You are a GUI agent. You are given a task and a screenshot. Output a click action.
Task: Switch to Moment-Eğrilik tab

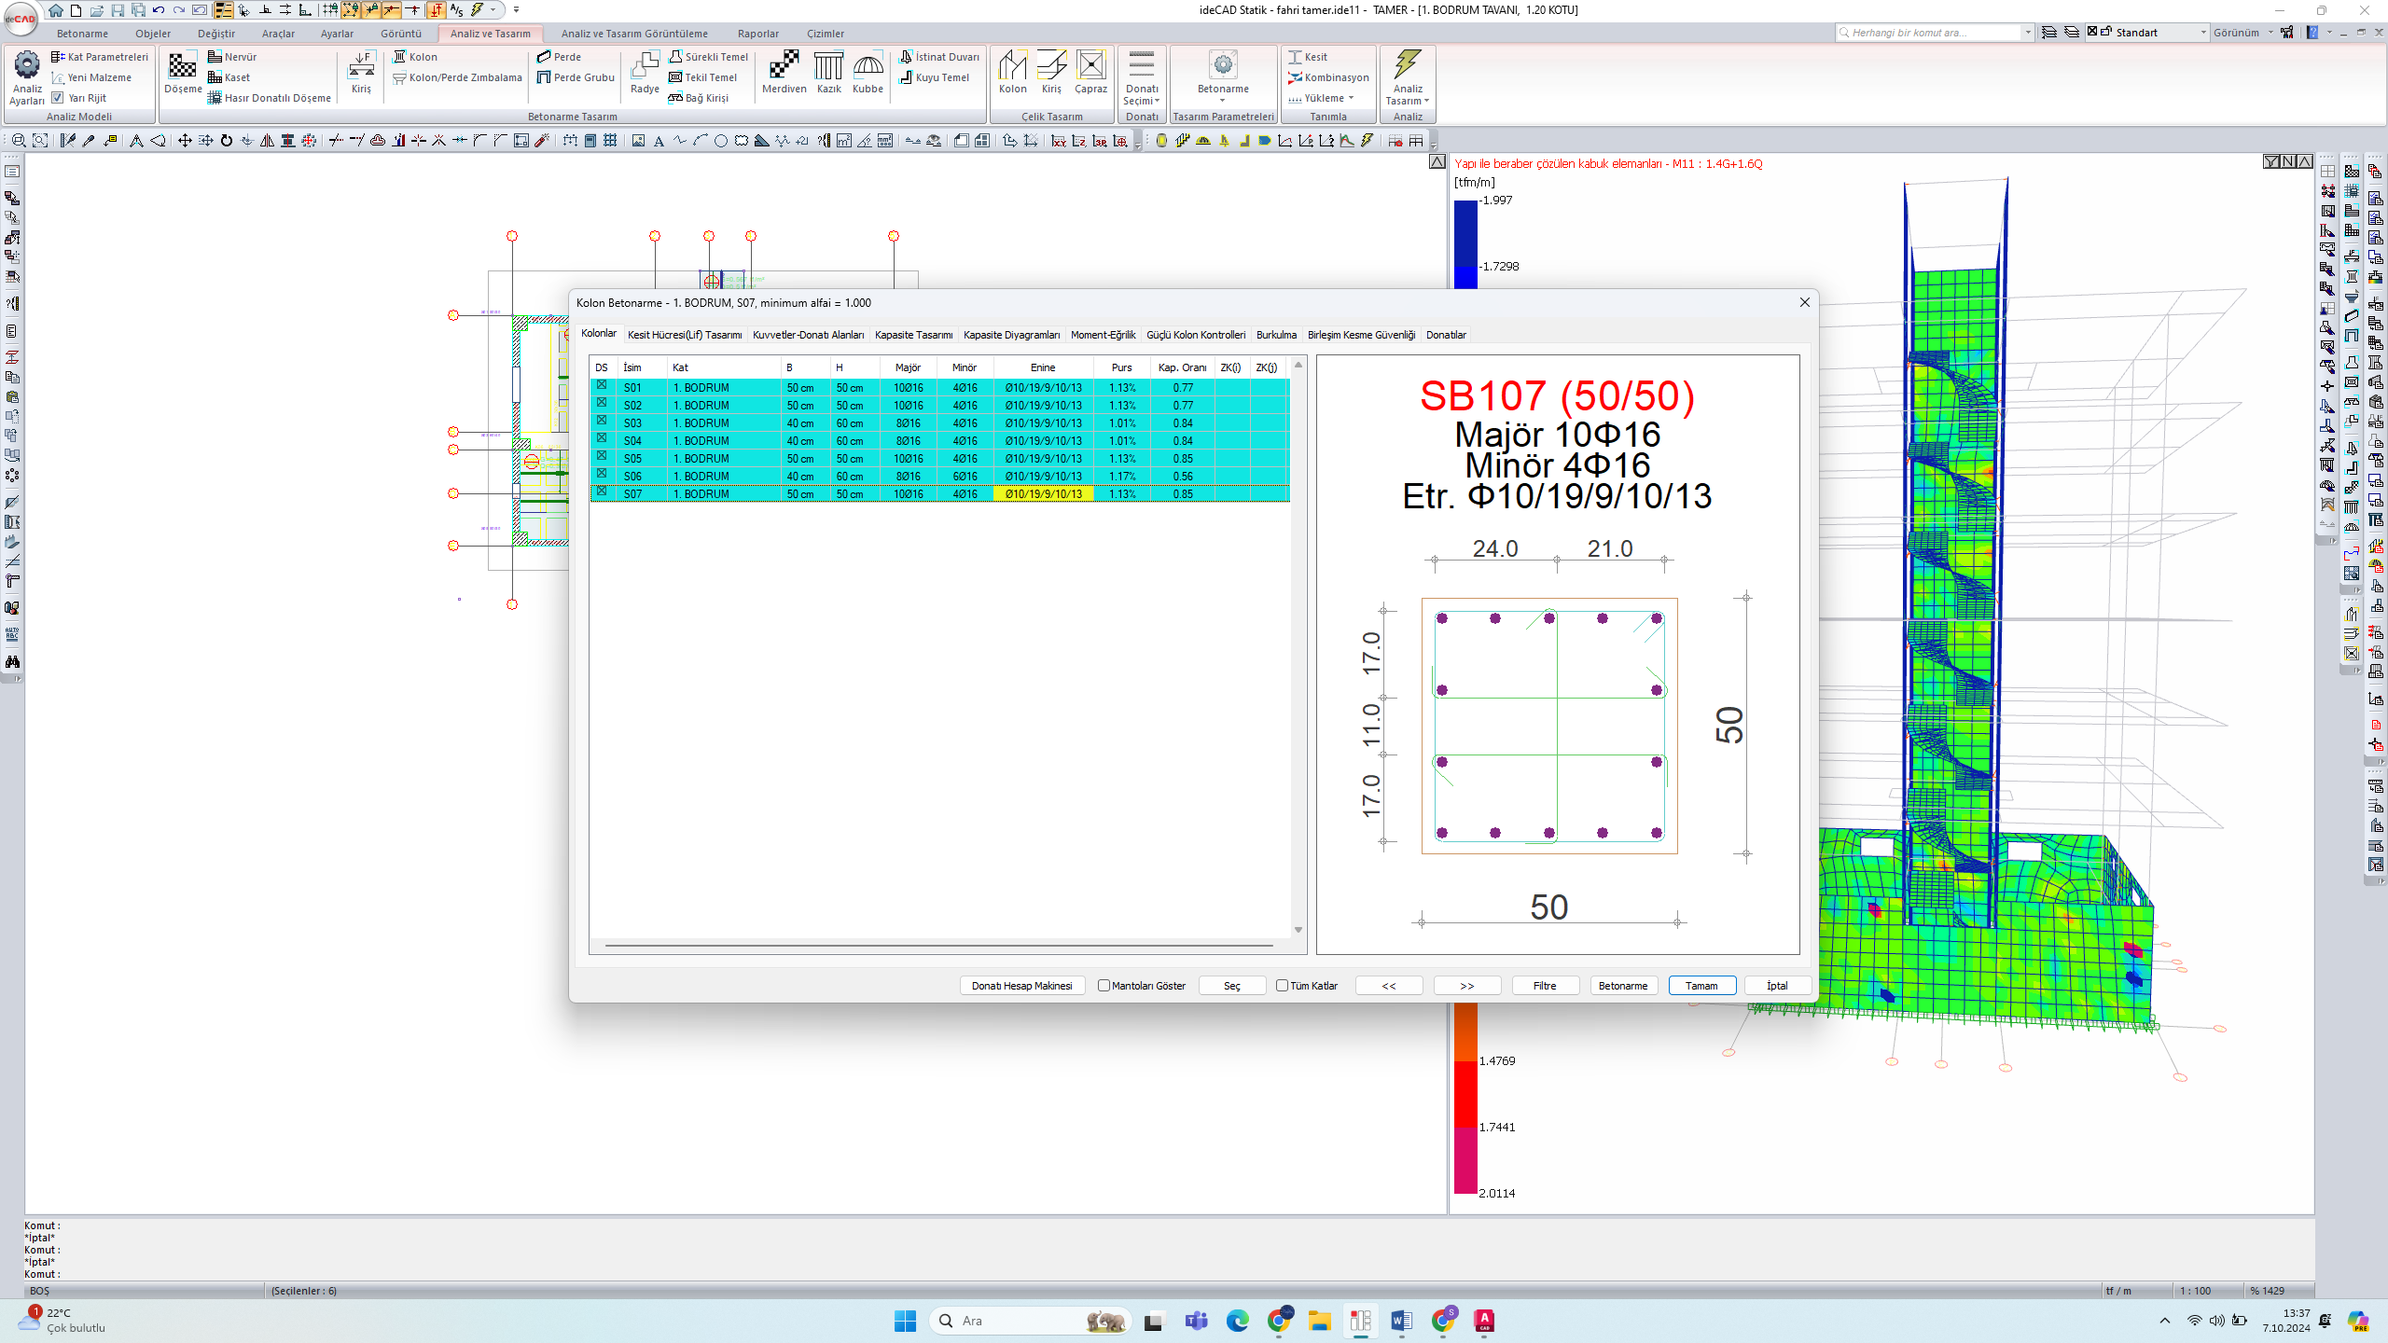1103,335
